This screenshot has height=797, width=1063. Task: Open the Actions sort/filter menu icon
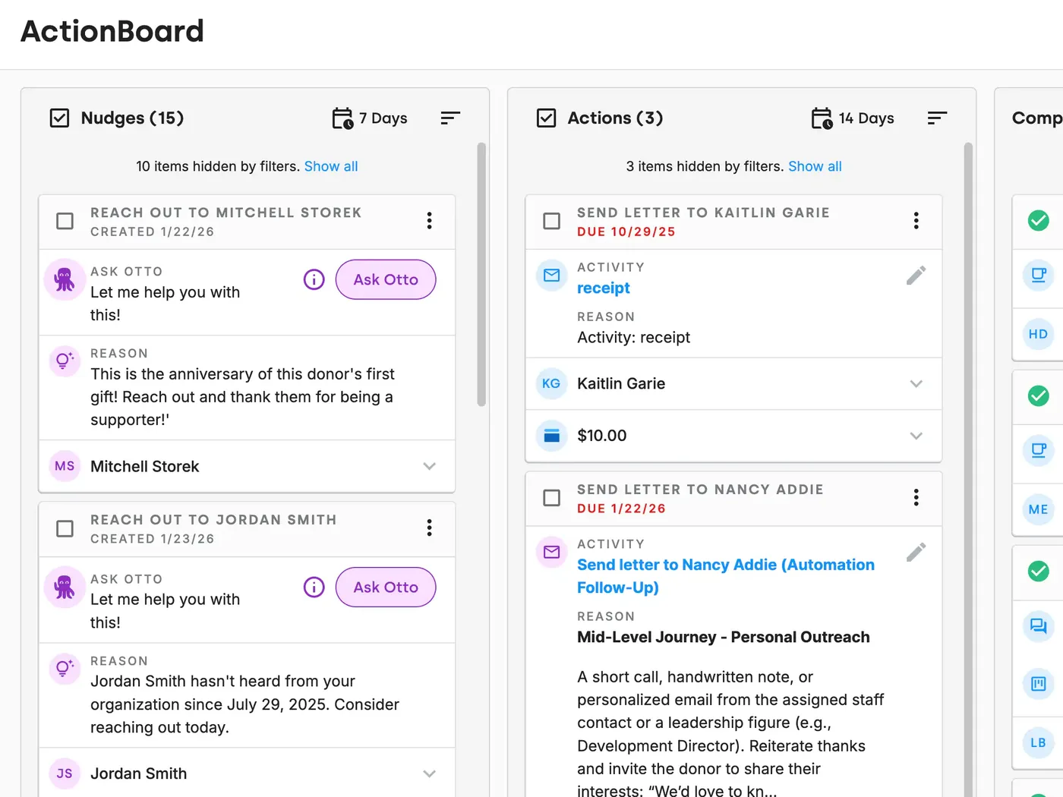[937, 118]
